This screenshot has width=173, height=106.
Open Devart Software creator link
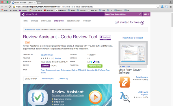point(47,55)
